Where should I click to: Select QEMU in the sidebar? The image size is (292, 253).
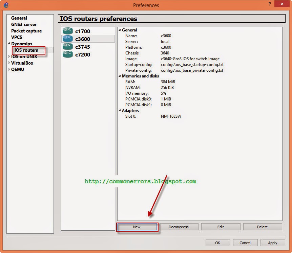click(x=18, y=69)
